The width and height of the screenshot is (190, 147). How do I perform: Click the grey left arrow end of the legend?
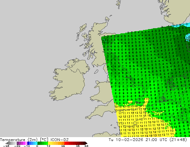[7, 143]
